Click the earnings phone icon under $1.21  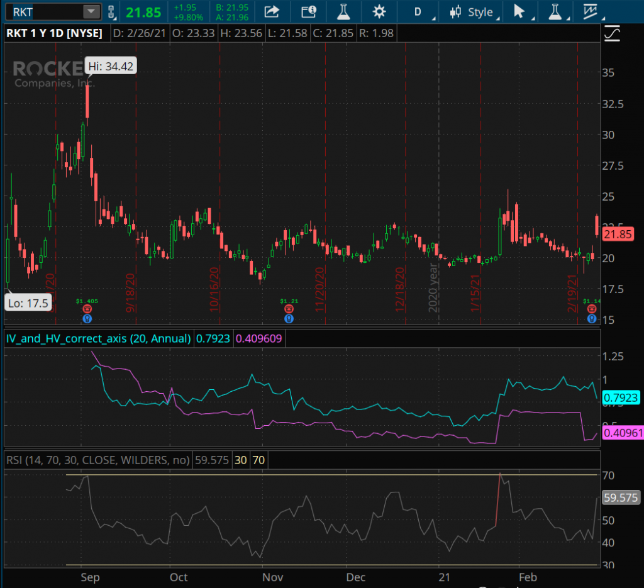pos(289,309)
